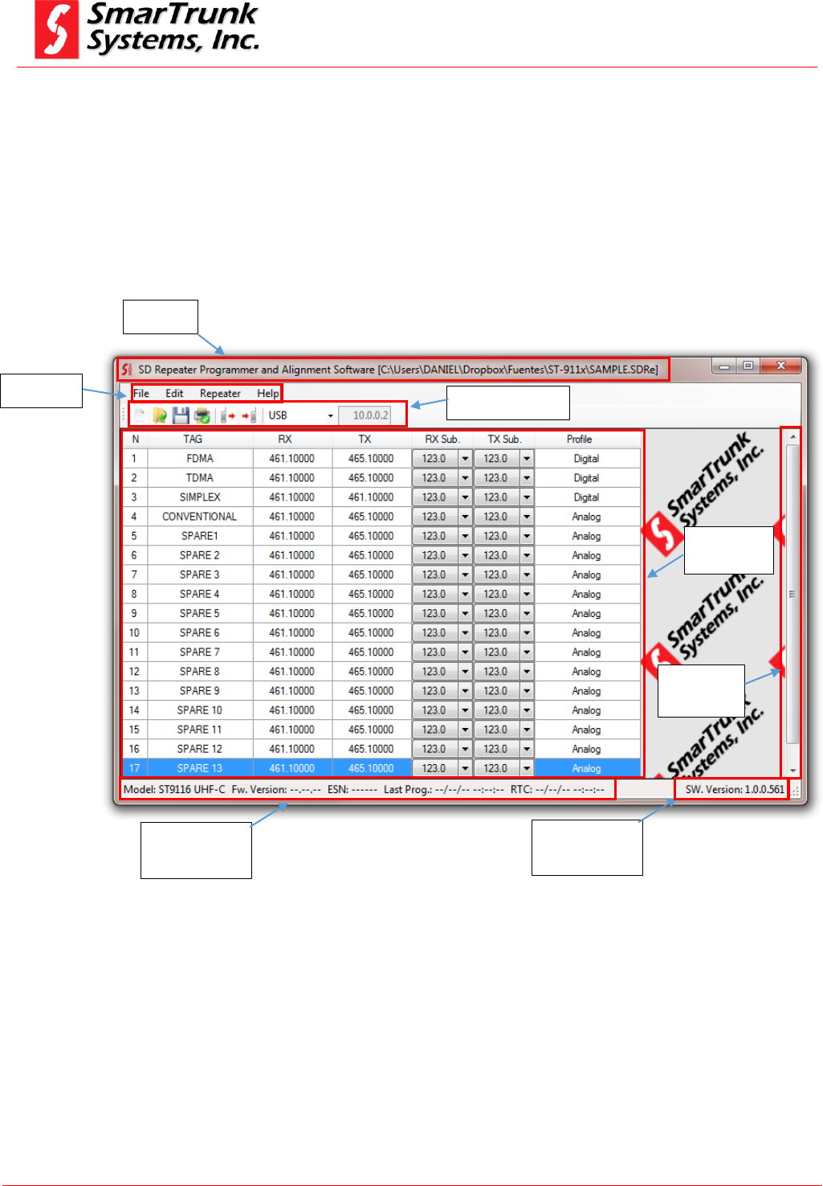Click the TAG column header

193,440
